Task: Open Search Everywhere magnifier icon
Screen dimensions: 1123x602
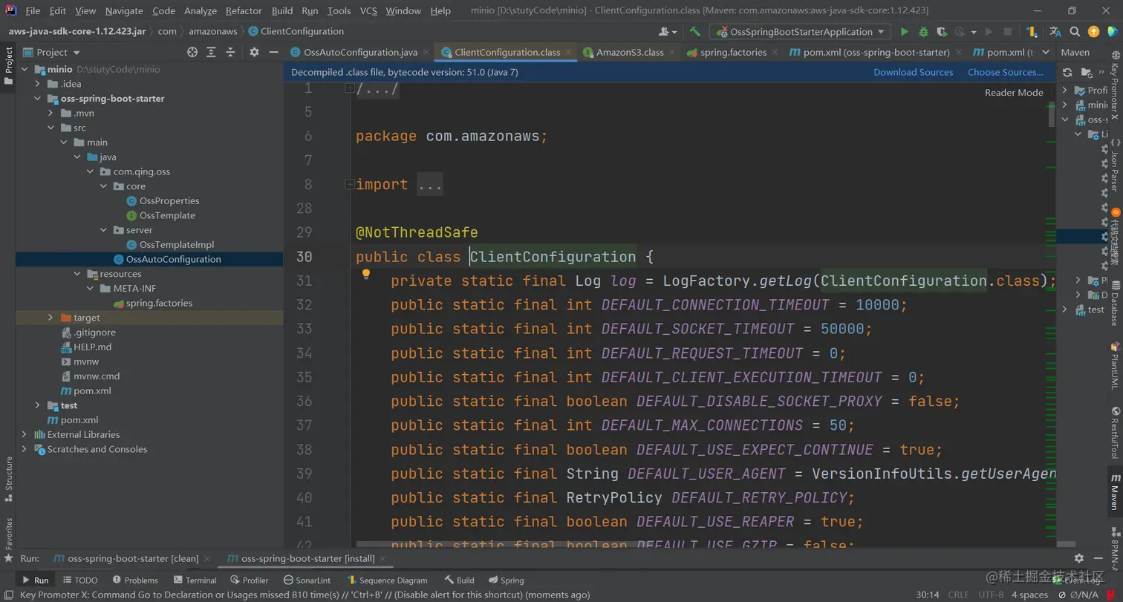Action: click(x=1074, y=32)
